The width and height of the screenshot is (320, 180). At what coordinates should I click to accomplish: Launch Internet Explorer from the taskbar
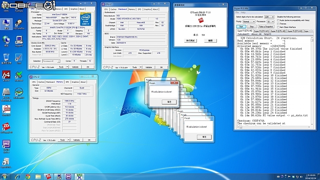click(x=17, y=176)
